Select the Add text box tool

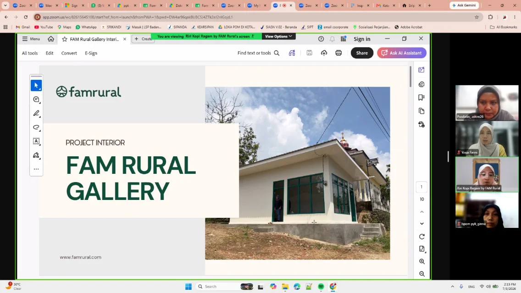[36, 141]
